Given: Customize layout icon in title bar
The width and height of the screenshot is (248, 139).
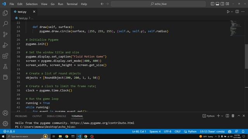Looking at the screenshot, I should [227, 4].
